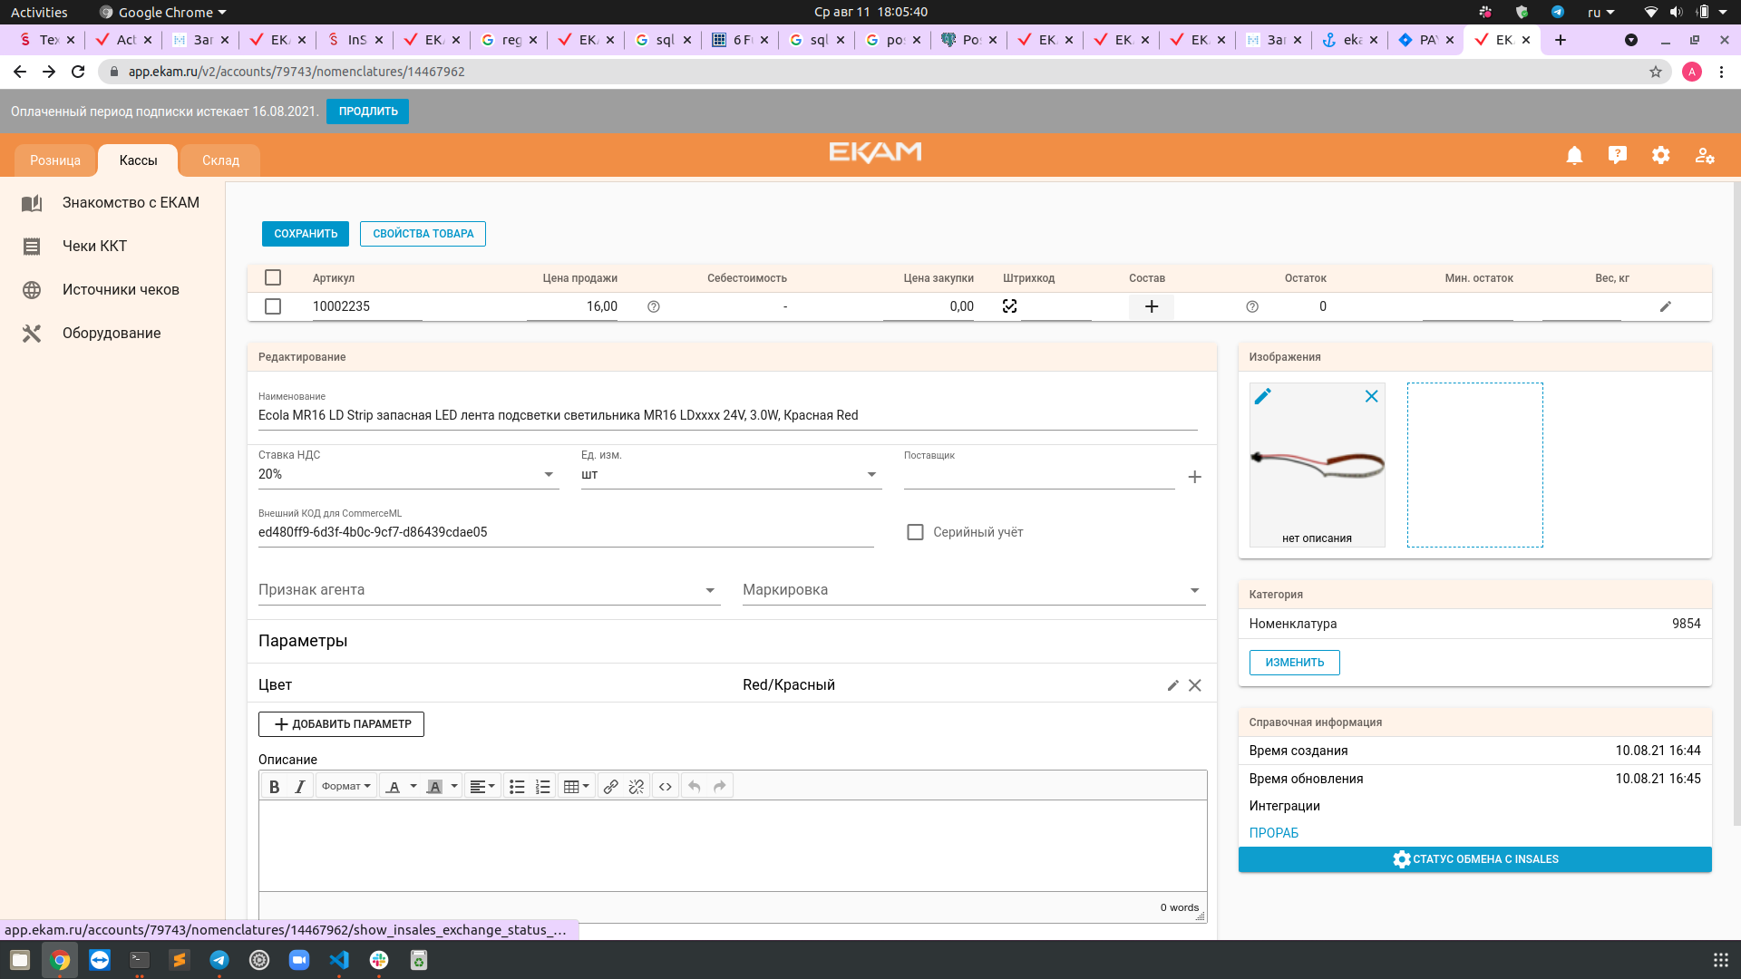Add composition with the Состав plus button
Image resolution: width=1741 pixels, height=979 pixels.
1152,306
